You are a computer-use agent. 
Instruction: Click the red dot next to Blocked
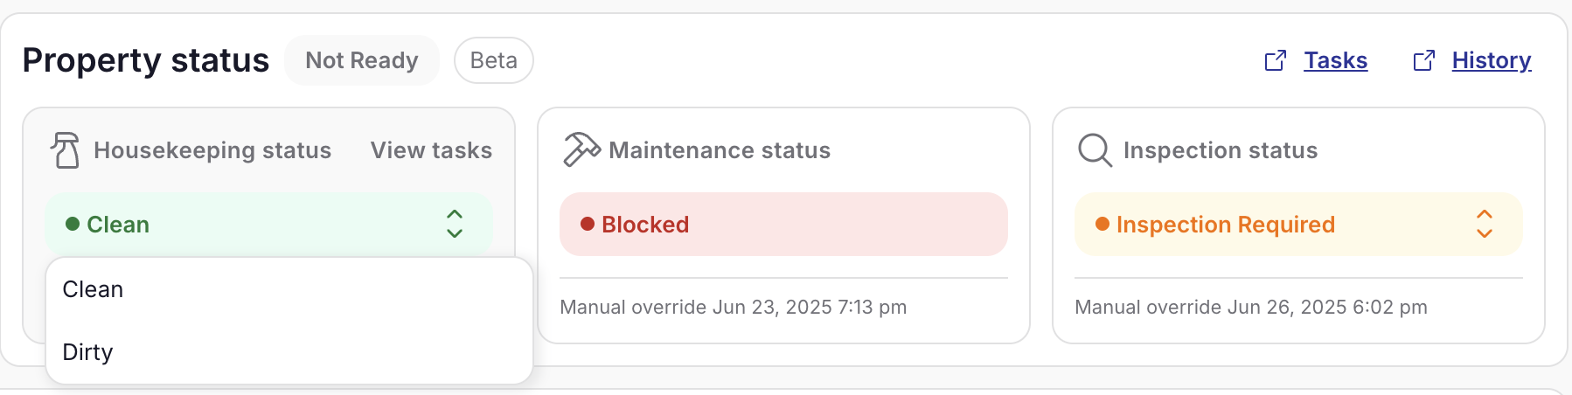(588, 225)
